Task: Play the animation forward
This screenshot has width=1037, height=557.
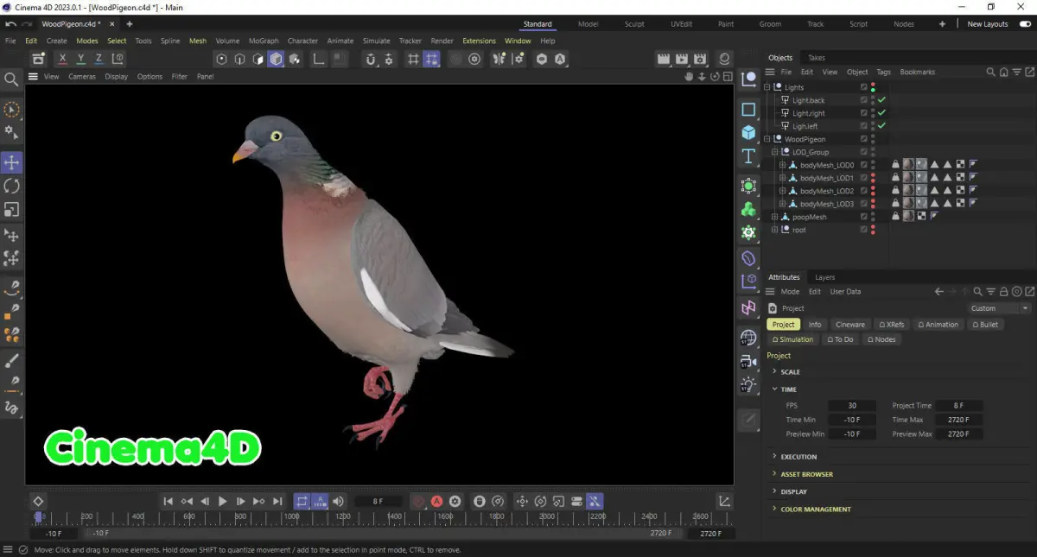Action: click(222, 501)
